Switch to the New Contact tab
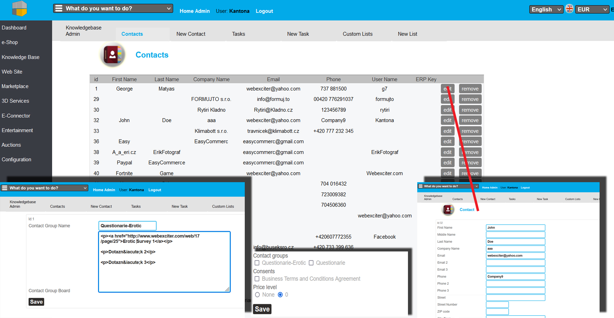 [191, 34]
